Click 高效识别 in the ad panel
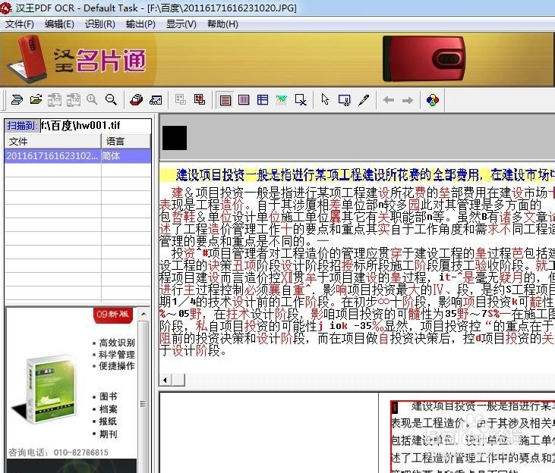 click(x=117, y=343)
